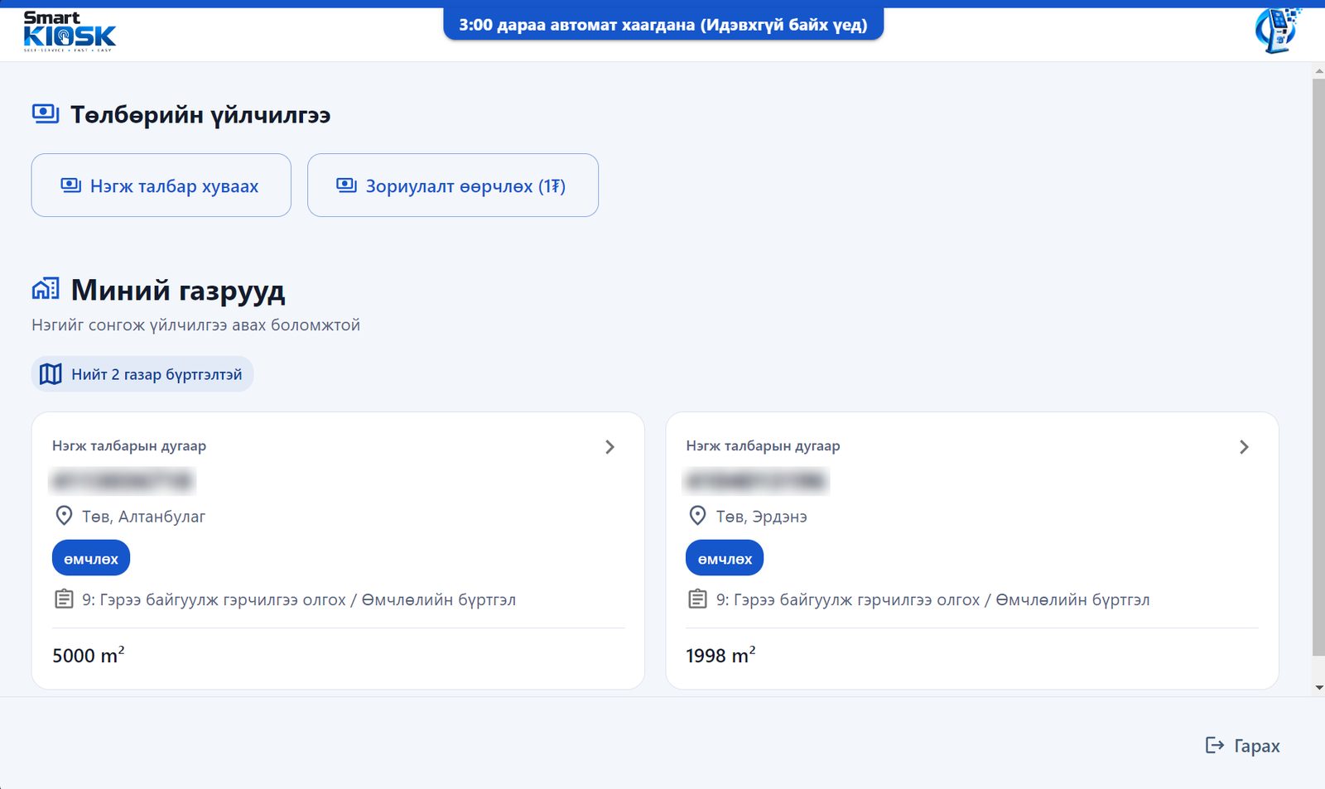Open Нэгж талбар хуваах service
This screenshot has width=1325, height=789.
161,185
